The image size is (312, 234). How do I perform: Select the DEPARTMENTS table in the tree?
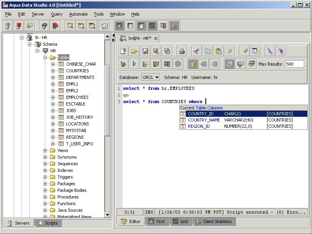point(80,77)
